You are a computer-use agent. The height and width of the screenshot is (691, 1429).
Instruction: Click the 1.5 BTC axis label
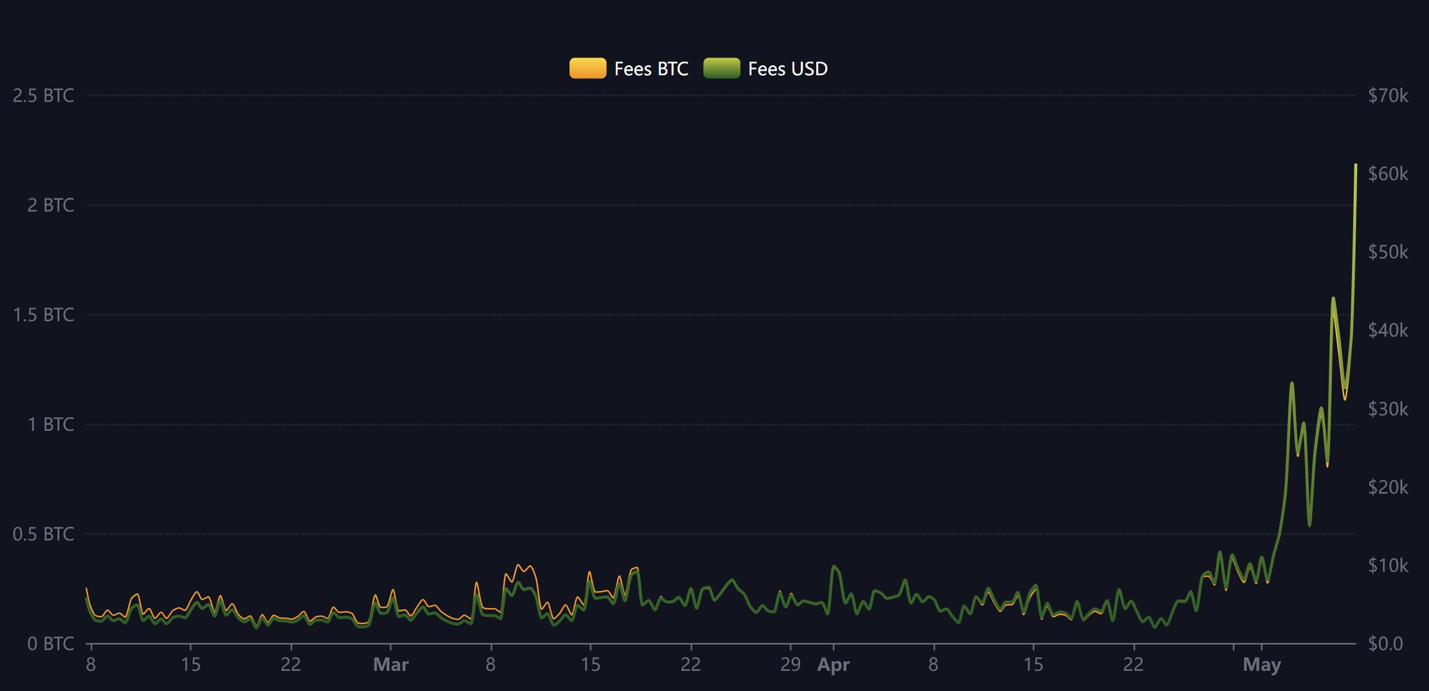point(43,315)
